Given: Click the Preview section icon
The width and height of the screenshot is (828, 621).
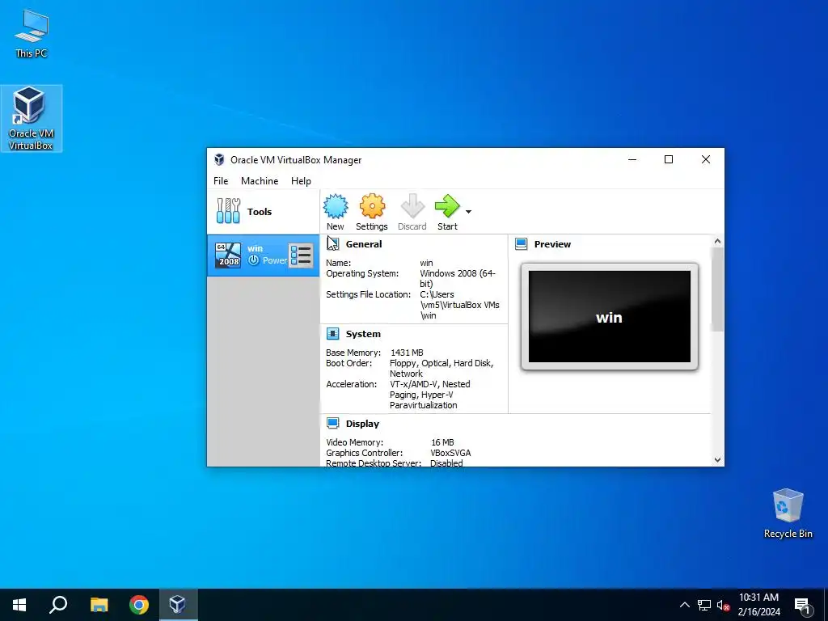Looking at the screenshot, I should pos(522,243).
